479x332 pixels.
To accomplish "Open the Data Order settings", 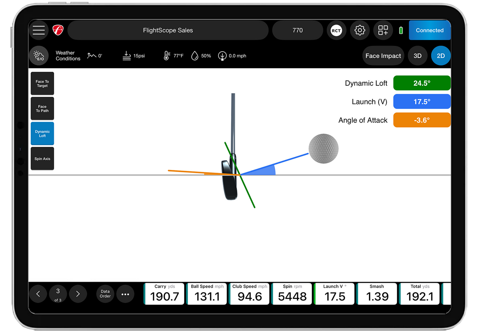I will (105, 294).
